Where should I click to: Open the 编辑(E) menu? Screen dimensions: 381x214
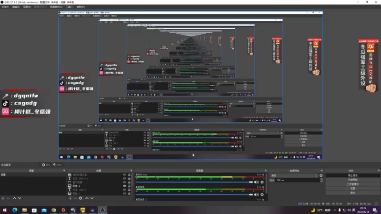pyautogui.click(x=16, y=7)
